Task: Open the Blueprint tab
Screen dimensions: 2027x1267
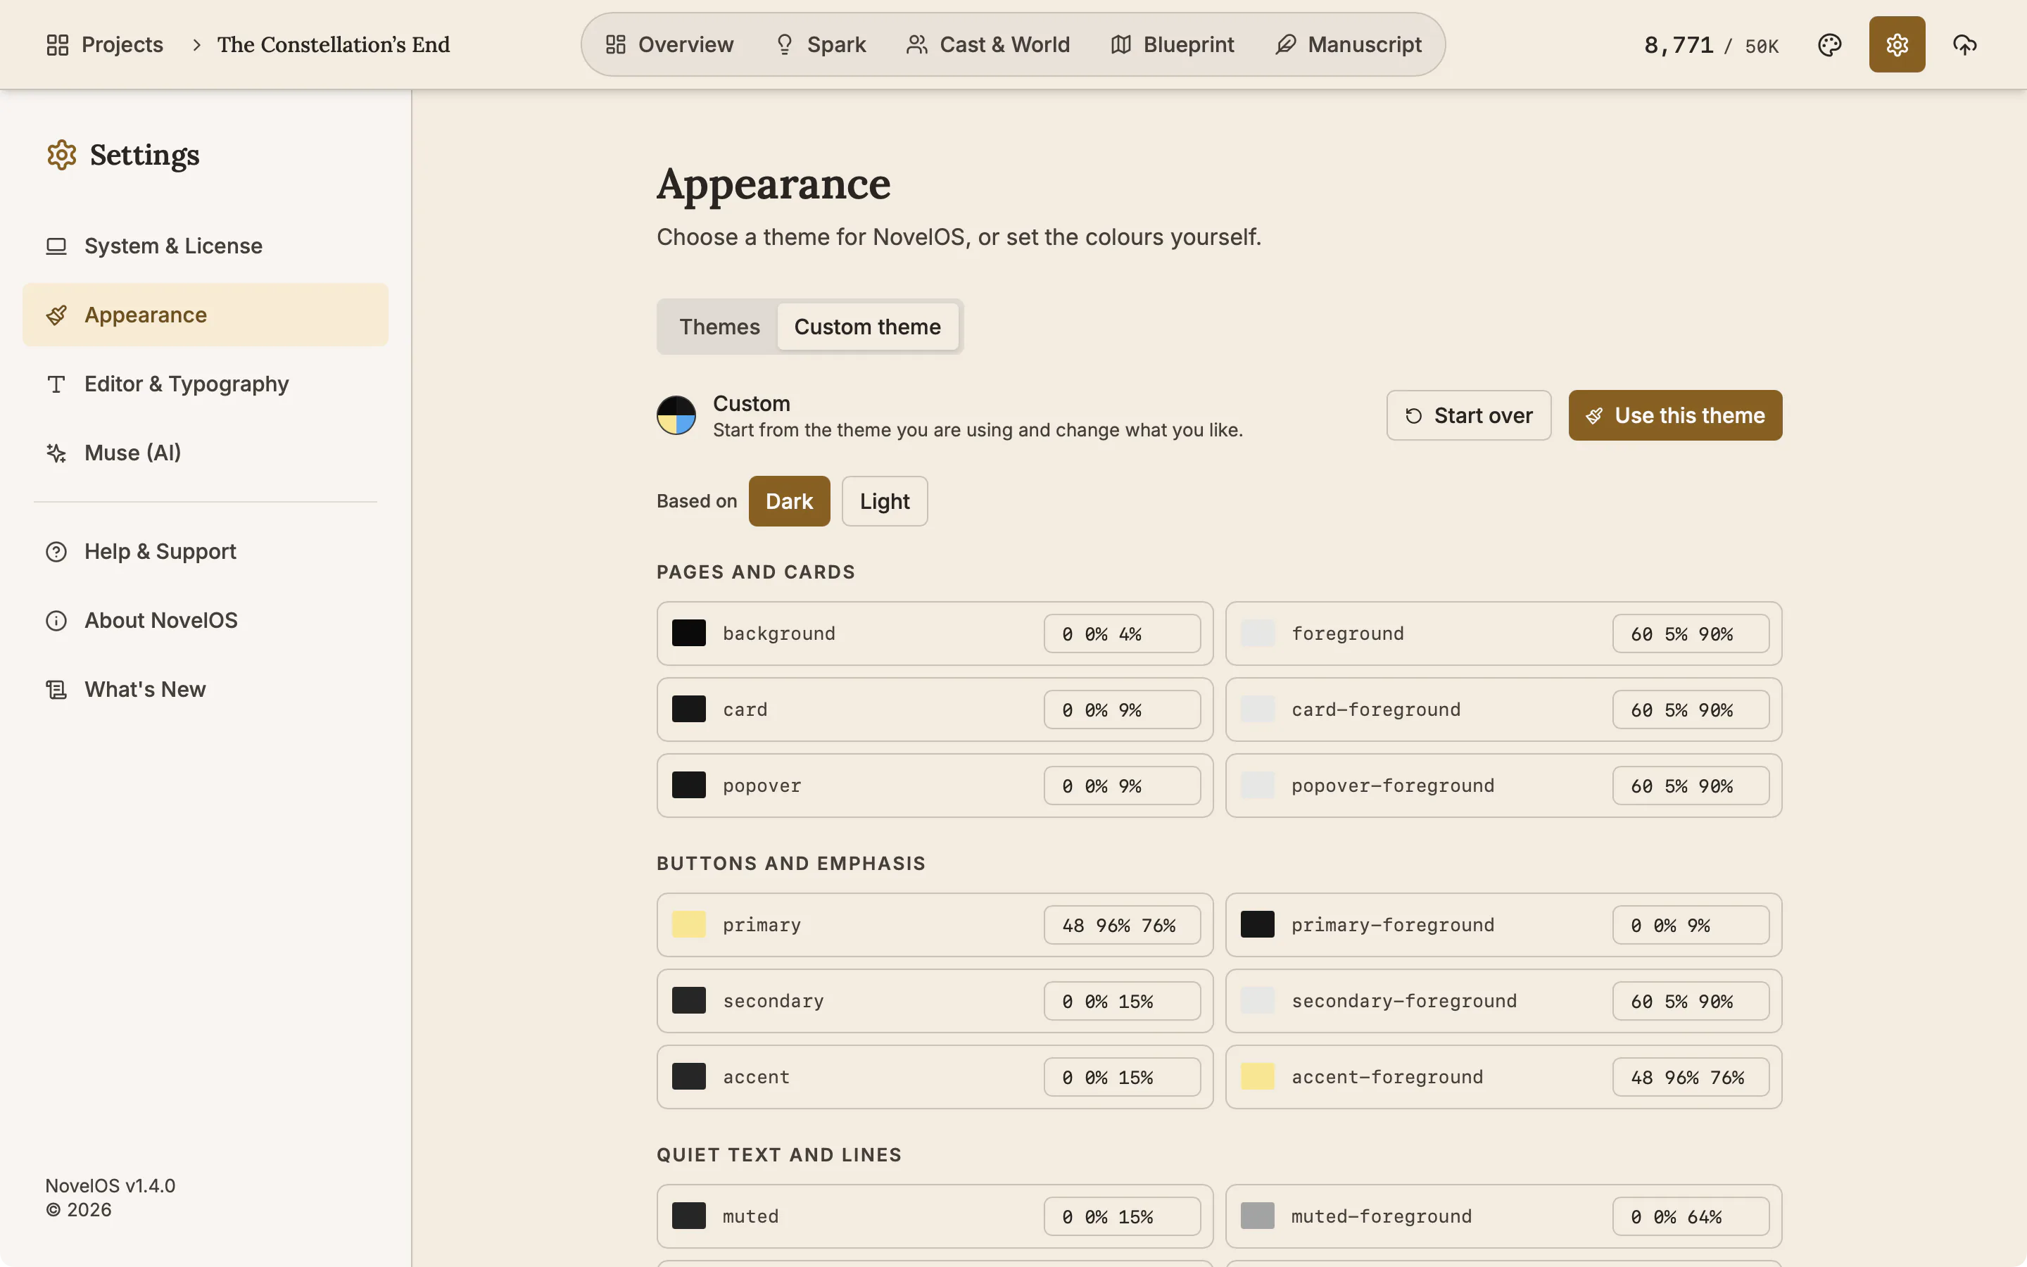Action: (x=1172, y=44)
